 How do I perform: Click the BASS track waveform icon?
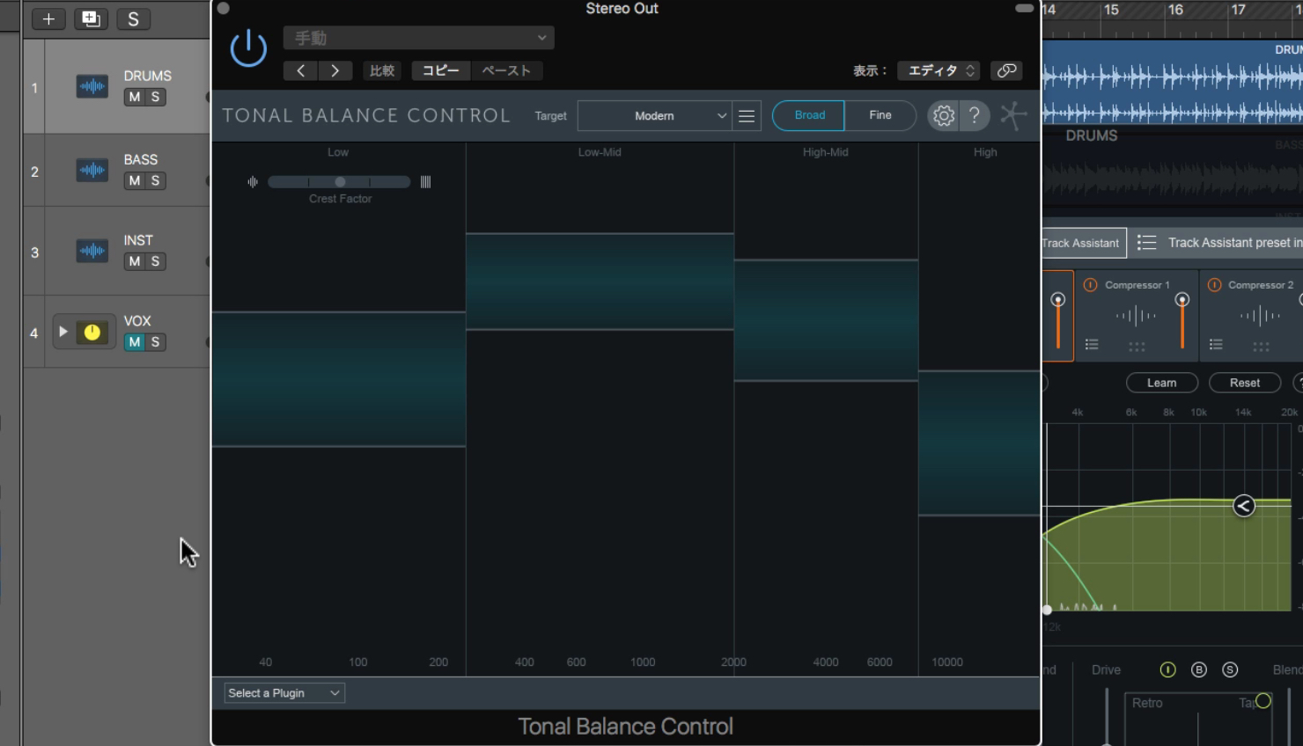(x=92, y=170)
